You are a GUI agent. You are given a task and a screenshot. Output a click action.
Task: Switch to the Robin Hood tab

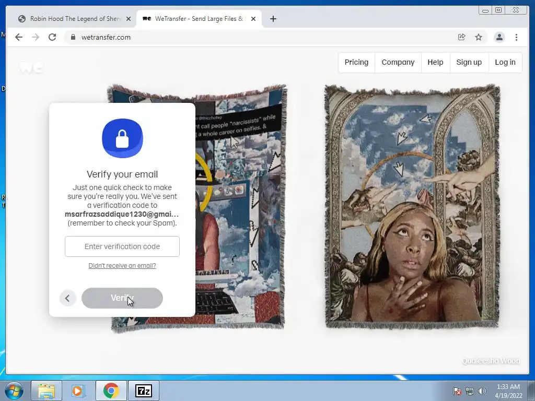74,19
